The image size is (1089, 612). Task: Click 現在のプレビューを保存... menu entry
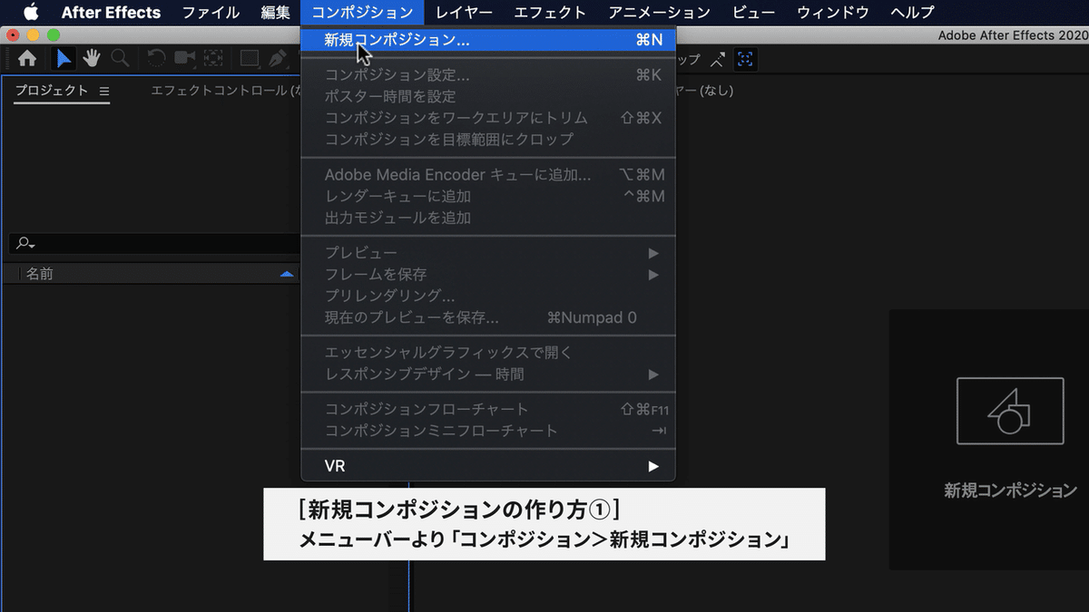click(488, 317)
